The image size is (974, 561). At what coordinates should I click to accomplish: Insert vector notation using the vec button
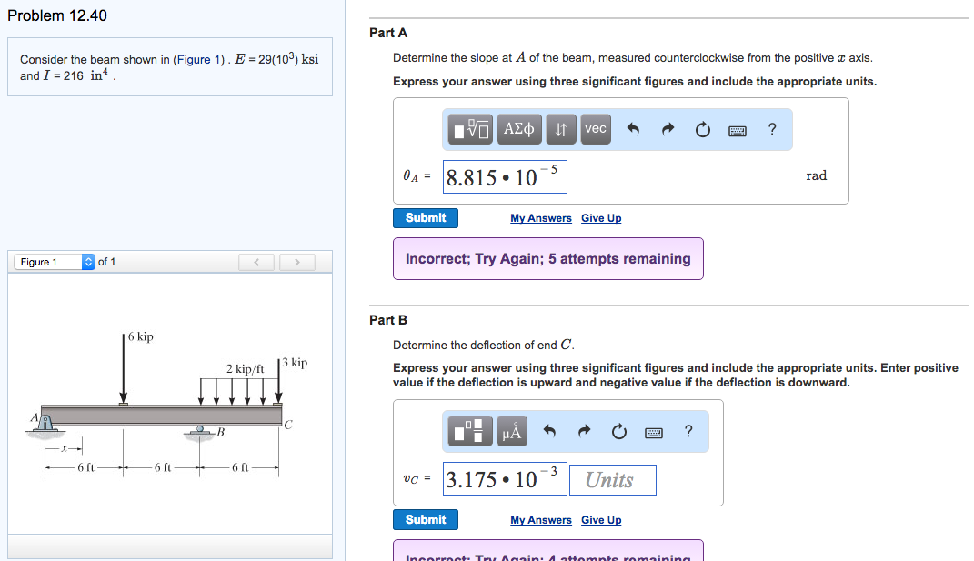click(x=595, y=128)
